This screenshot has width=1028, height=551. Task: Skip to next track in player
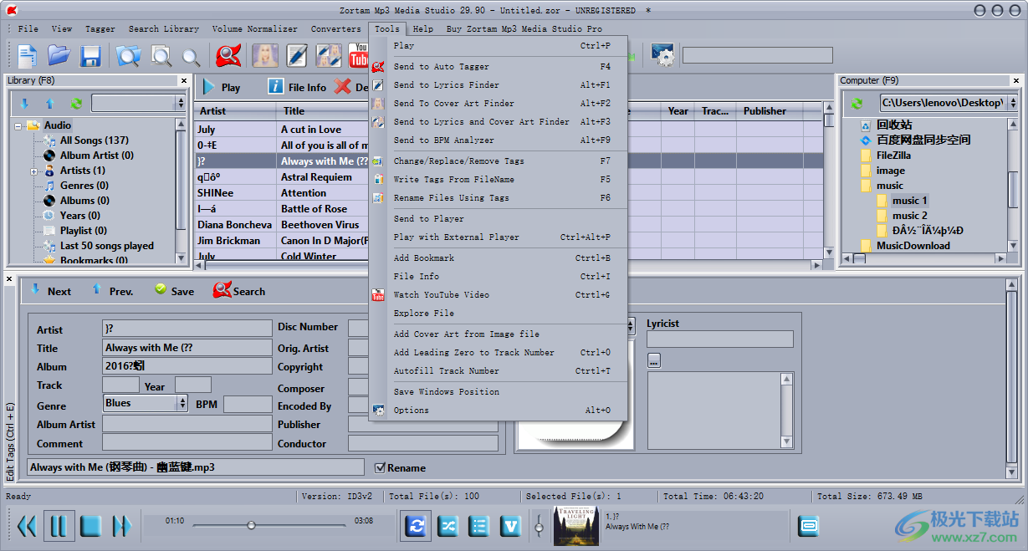click(122, 526)
